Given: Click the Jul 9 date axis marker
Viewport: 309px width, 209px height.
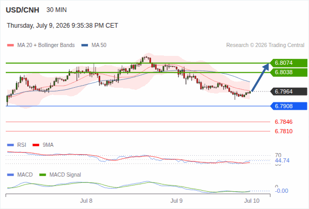Looking at the screenshot, I should pyautogui.click(x=176, y=201).
